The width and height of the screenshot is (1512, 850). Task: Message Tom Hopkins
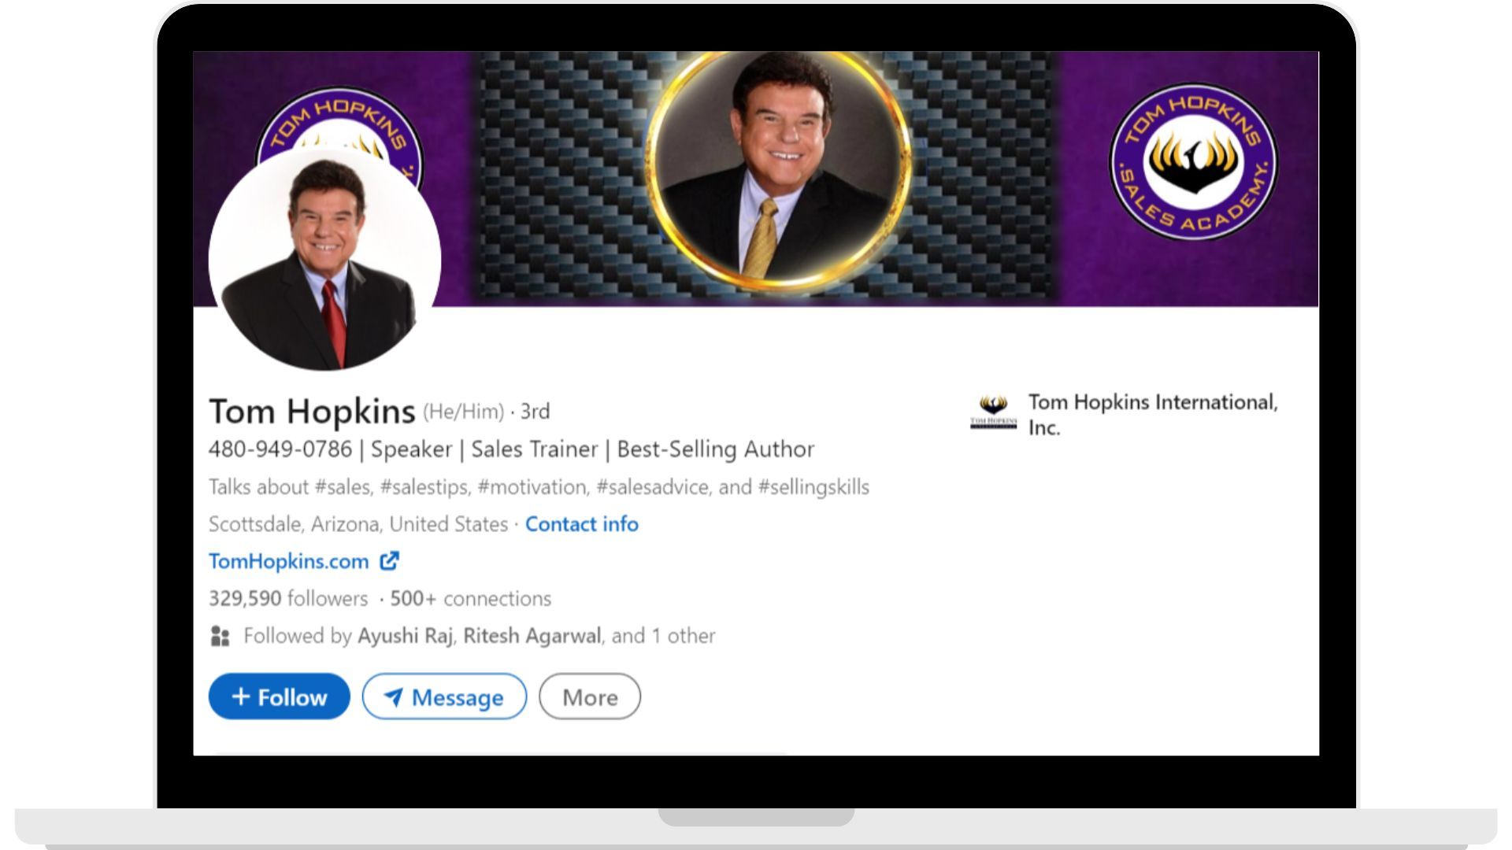(x=444, y=697)
